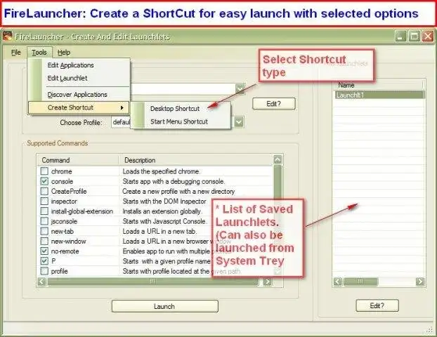Click 'Loads the specified chrome.' description
The width and height of the screenshot is (437, 337).
click(162, 171)
